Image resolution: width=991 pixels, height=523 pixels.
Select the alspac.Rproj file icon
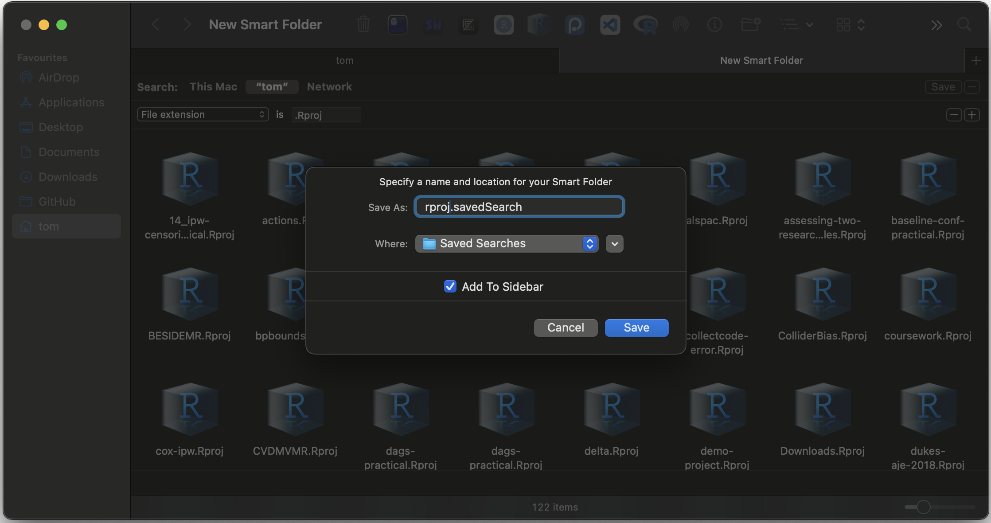(717, 179)
